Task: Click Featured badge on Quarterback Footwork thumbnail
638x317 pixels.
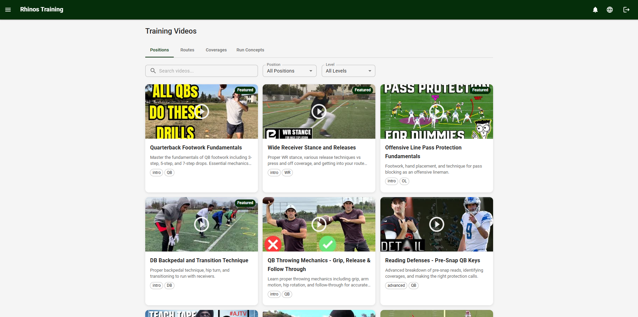Action: pos(245,90)
